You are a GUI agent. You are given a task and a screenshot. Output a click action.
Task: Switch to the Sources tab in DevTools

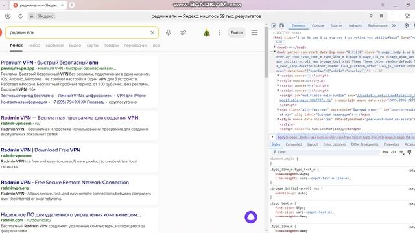337,26
